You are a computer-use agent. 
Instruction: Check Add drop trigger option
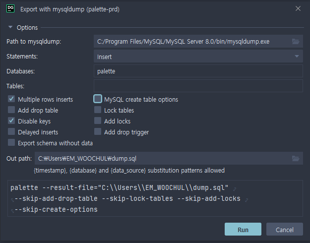coord(98,131)
